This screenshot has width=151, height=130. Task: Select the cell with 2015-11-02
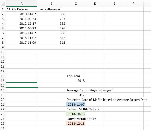click(21, 33)
